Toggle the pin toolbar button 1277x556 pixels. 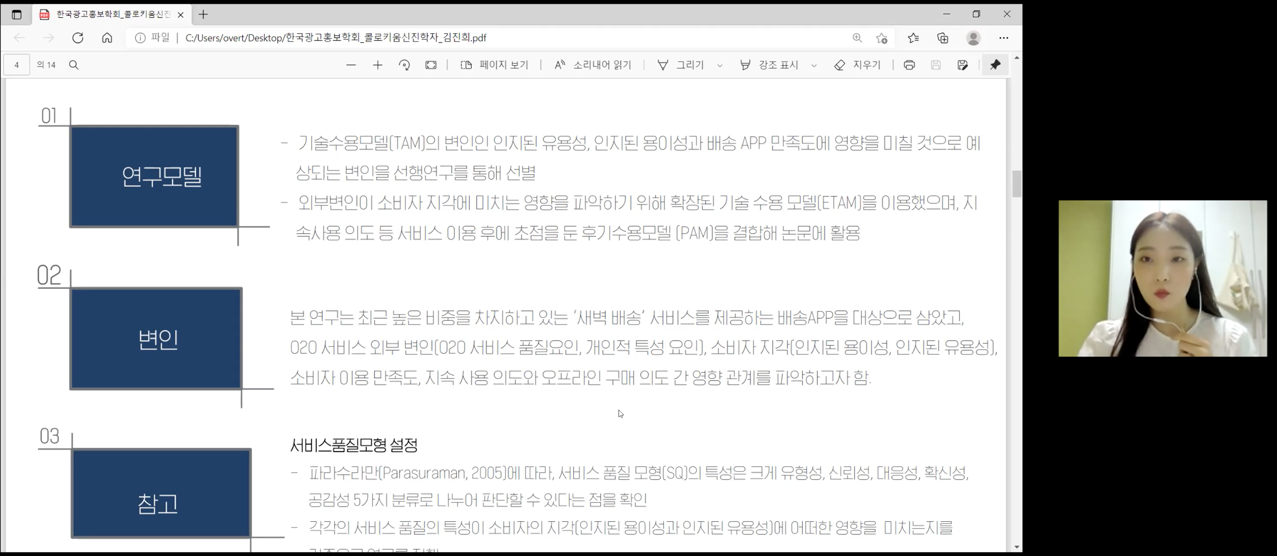(x=995, y=65)
